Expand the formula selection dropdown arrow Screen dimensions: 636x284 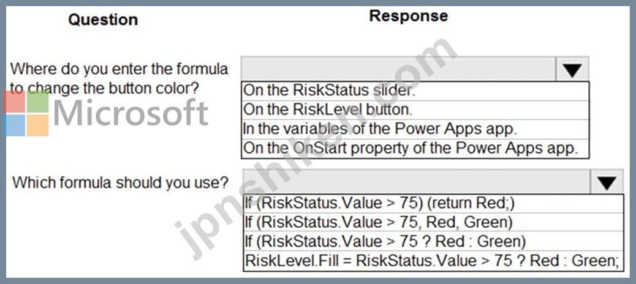click(607, 183)
